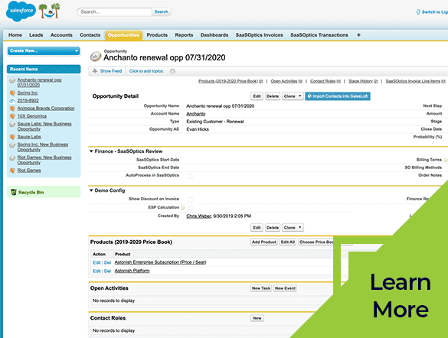Screen dimensions: 448x338
Task: Click the opportunity icon beside Anchanto renewal opp
Action: pyautogui.click(x=12, y=80)
